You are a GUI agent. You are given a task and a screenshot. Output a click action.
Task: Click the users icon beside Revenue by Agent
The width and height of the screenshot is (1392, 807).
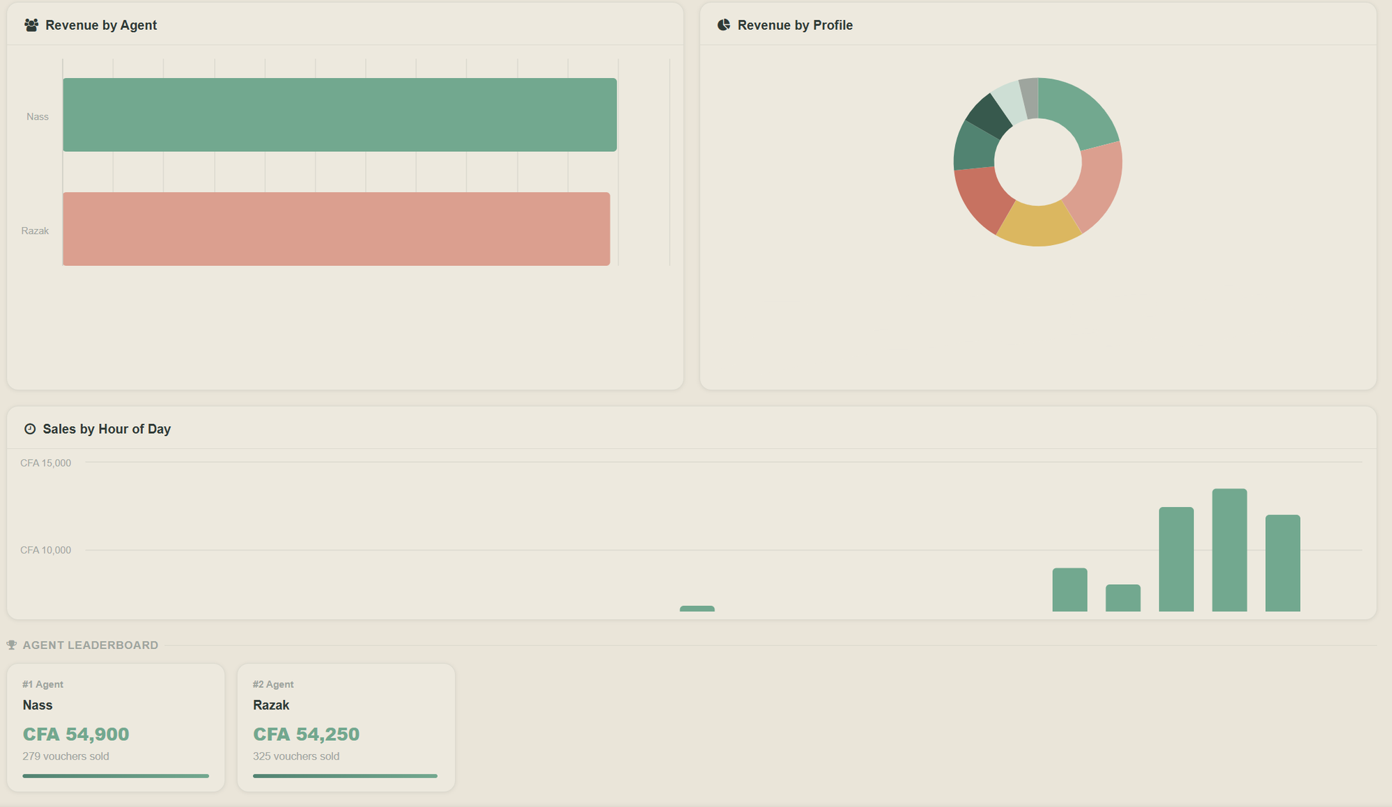tap(31, 25)
